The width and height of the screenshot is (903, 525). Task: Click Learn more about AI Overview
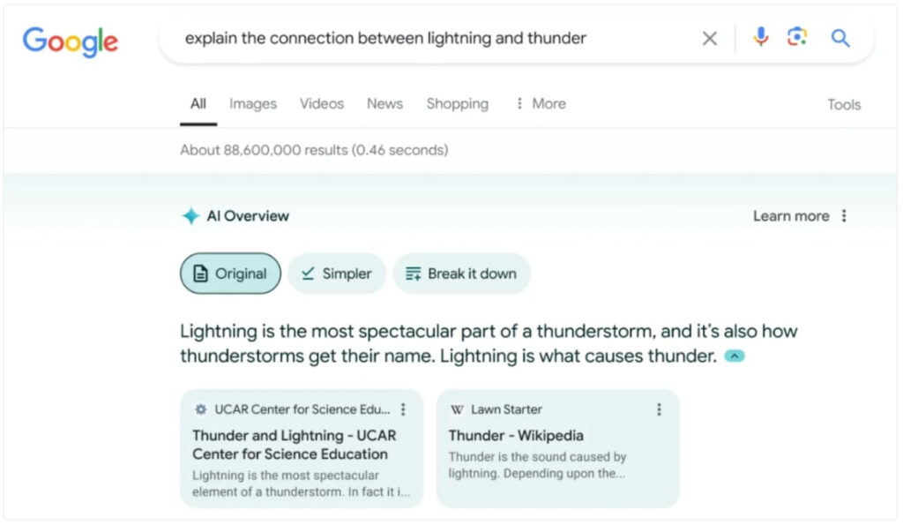(x=791, y=216)
